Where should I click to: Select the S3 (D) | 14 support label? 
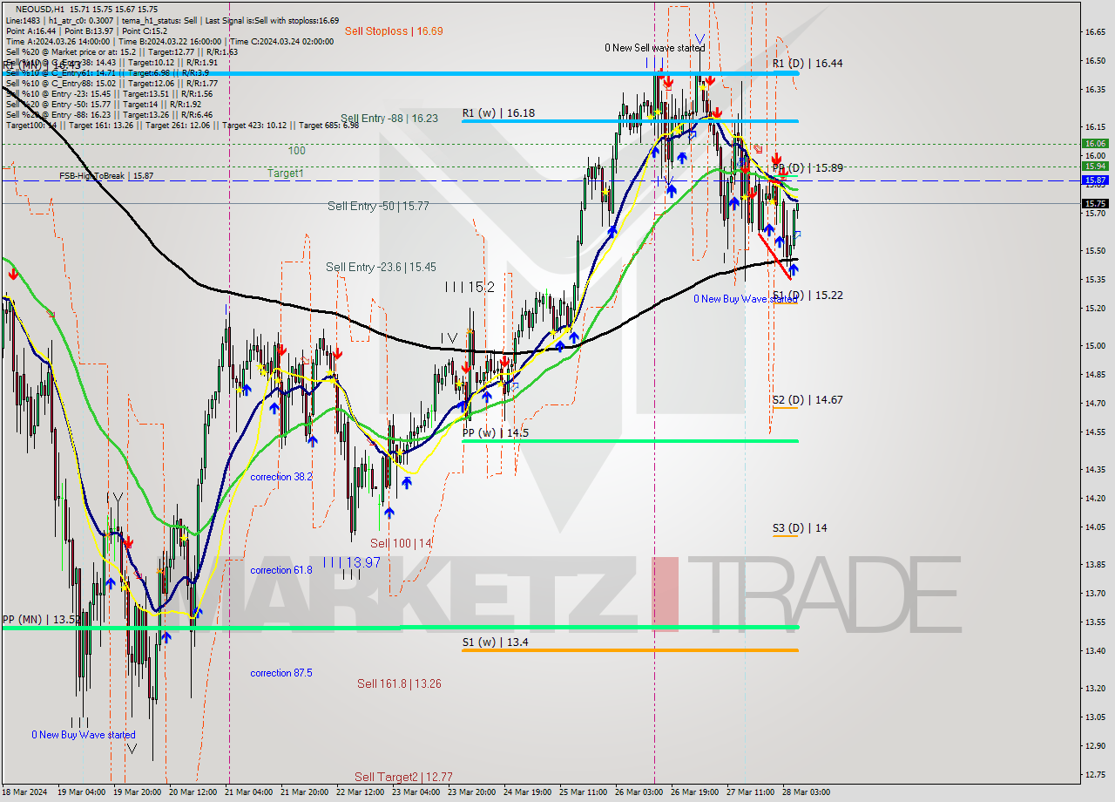coord(800,528)
